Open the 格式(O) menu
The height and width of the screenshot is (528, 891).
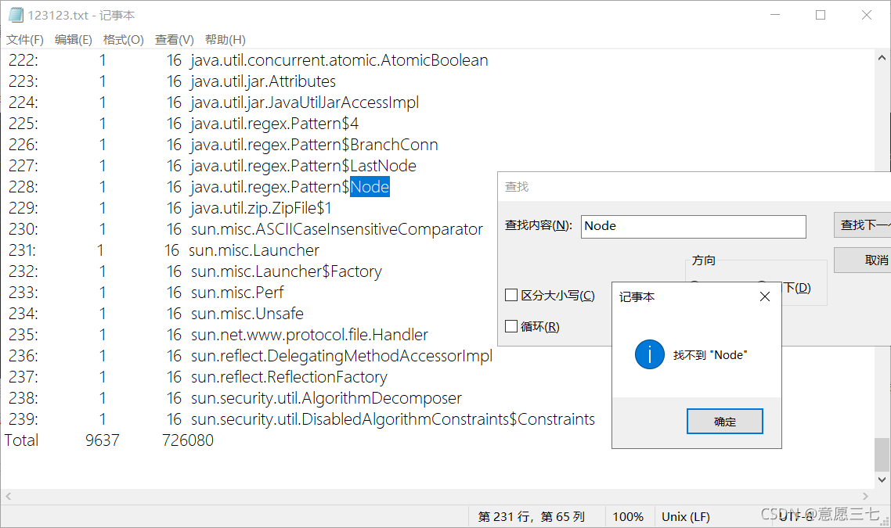(x=123, y=40)
